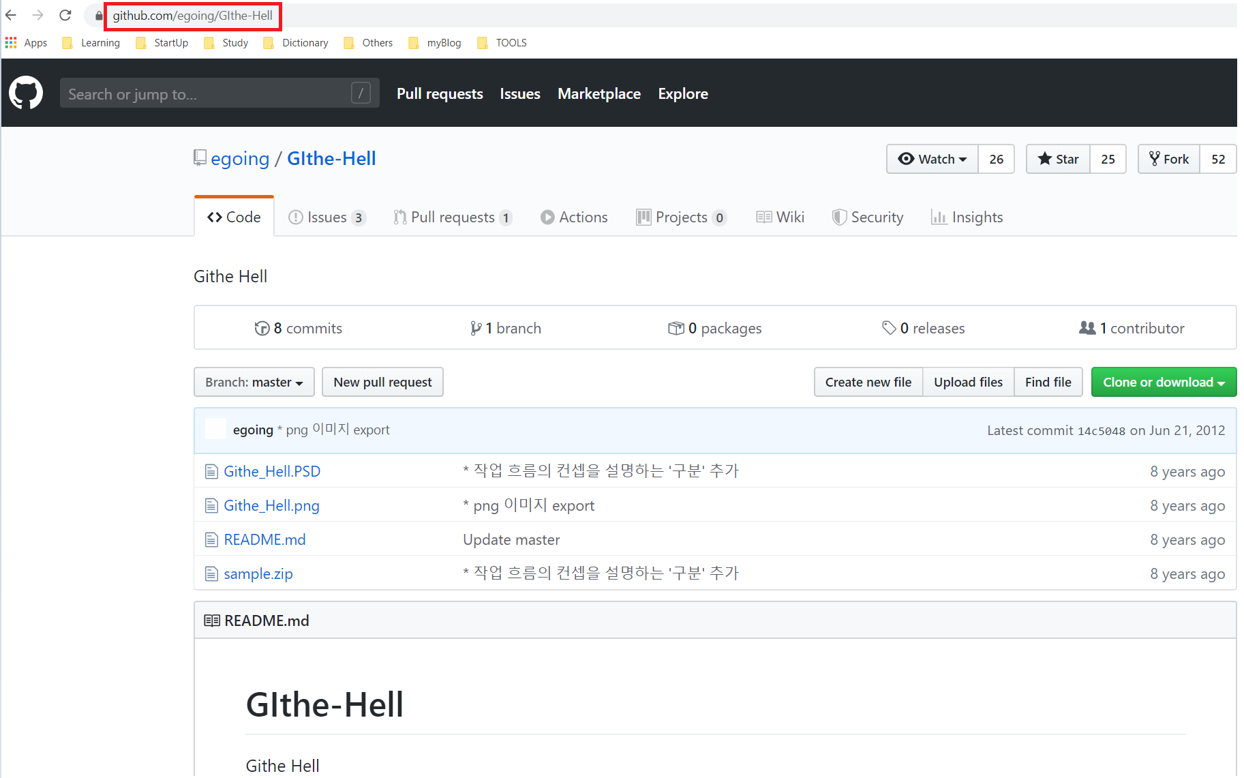This screenshot has height=778, width=1244.
Task: Open Explore in the top navigation
Action: pos(683,93)
